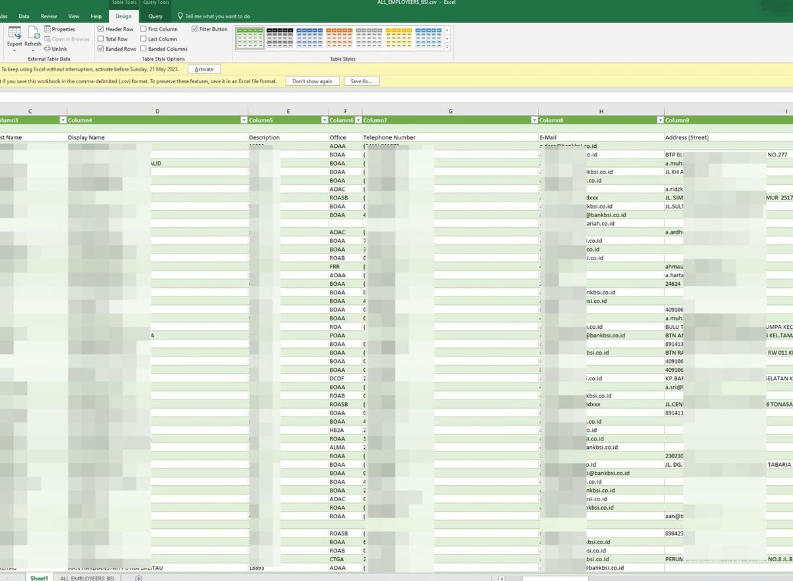Open the Query ribbon tab
This screenshot has height=581, width=793.
[x=155, y=16]
